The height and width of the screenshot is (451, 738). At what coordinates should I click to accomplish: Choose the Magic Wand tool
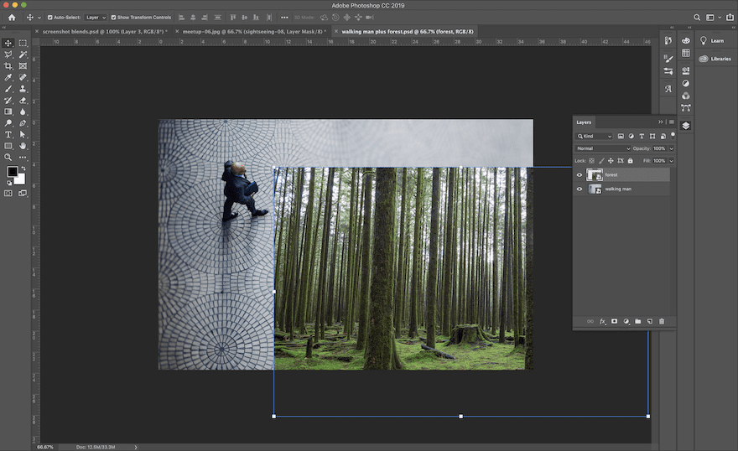click(23, 54)
